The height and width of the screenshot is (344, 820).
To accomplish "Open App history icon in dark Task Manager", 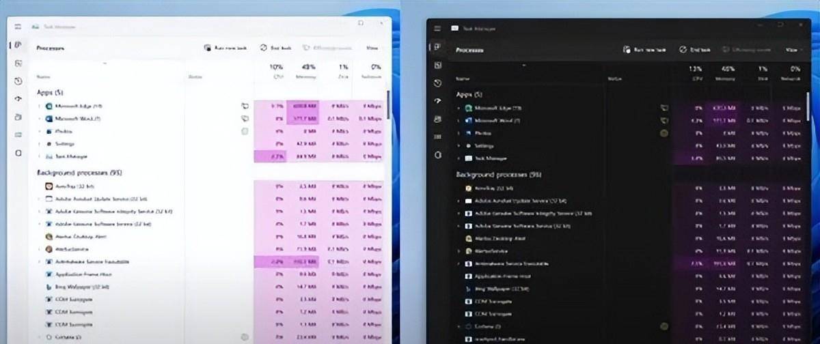I will 437,83.
